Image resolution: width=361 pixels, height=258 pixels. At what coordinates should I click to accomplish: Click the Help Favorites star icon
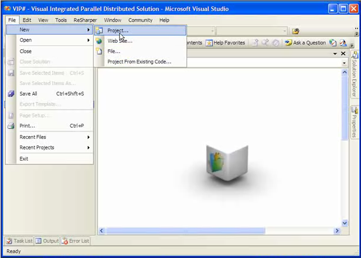click(x=209, y=43)
